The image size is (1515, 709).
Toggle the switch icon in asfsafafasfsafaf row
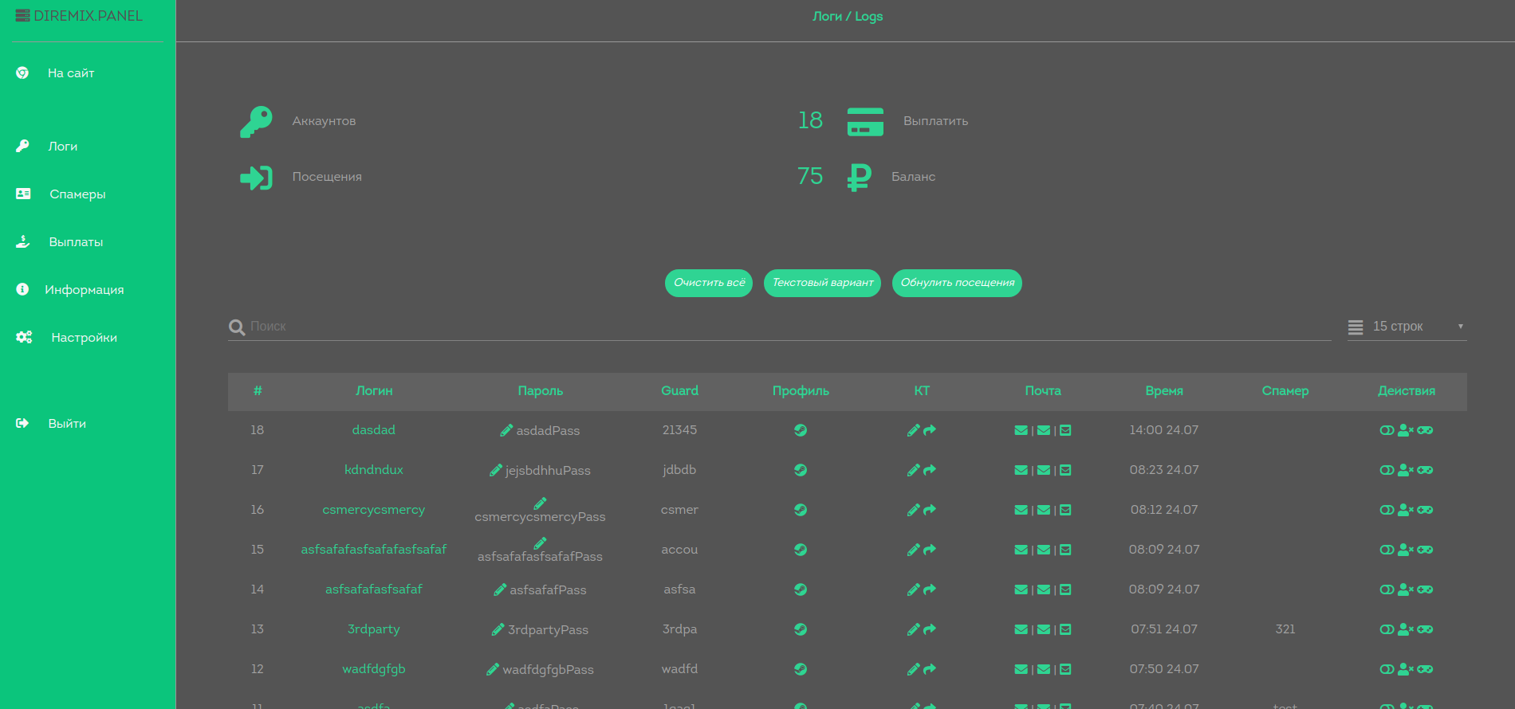[1387, 590]
